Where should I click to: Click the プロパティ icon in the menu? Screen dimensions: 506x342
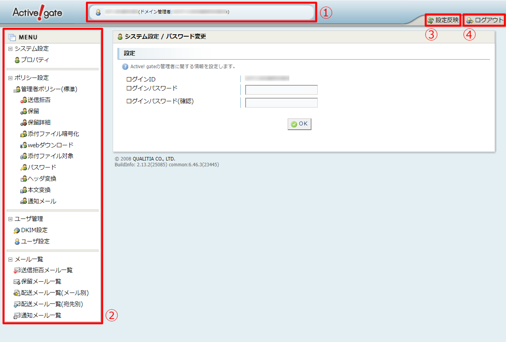coord(17,60)
